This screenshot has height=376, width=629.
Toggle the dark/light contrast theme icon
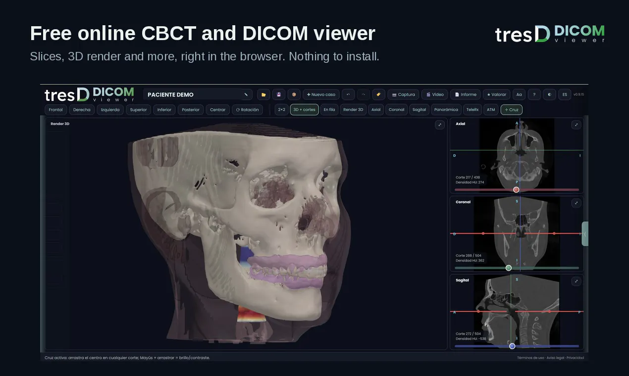[549, 94]
